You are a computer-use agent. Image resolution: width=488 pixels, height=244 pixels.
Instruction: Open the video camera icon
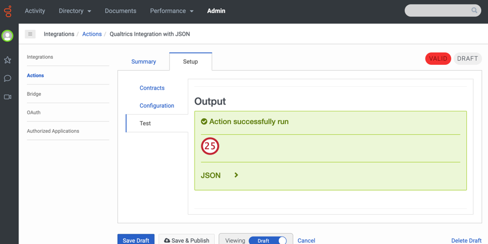(7, 97)
